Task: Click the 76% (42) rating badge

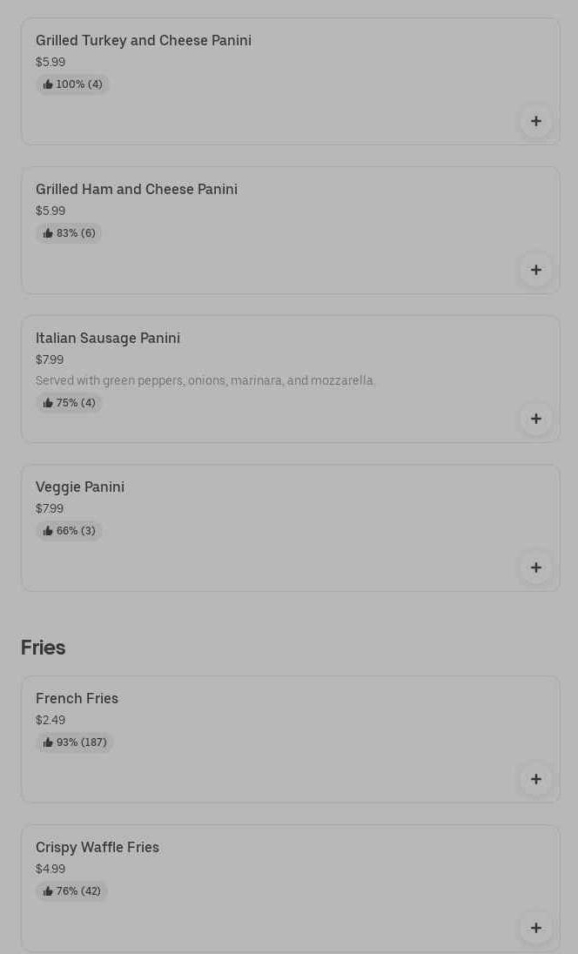Action: (x=72, y=891)
